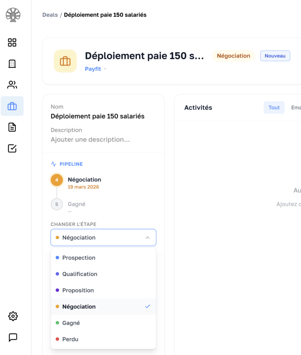Viewport: 301px width, 355px height.
Task: Click the Ajouter une description field
Action: 90,140
